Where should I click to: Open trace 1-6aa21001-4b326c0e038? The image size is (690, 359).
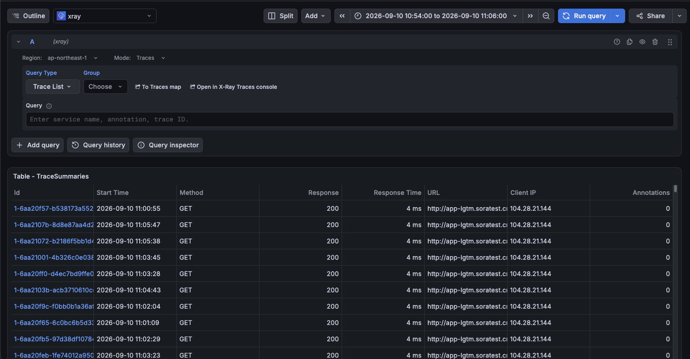(54, 257)
